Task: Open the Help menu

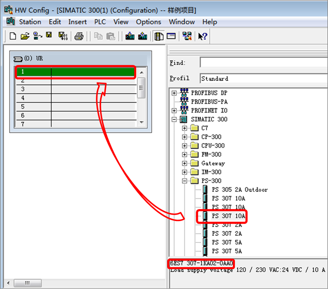Action: (x=210, y=22)
